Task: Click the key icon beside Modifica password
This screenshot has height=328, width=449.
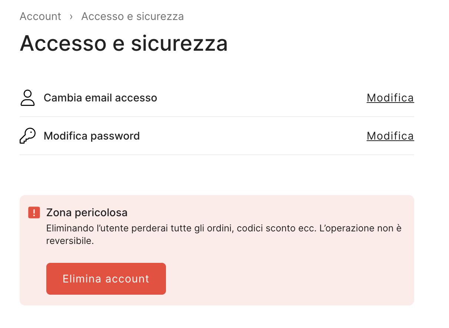Action: tap(27, 136)
